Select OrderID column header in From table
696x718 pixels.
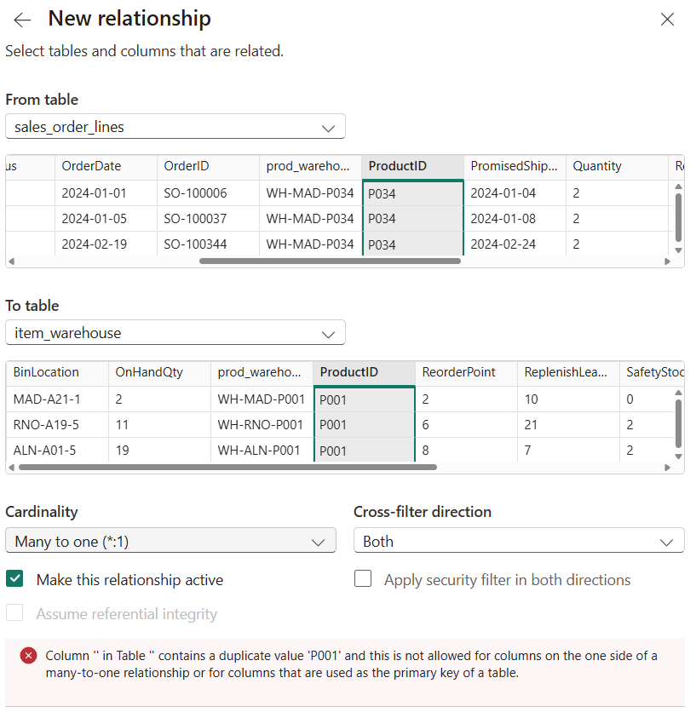pos(209,166)
